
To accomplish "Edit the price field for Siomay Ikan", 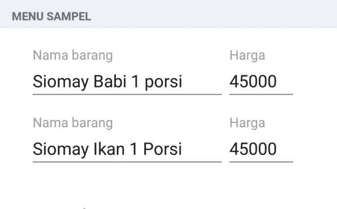I will coord(261,149).
